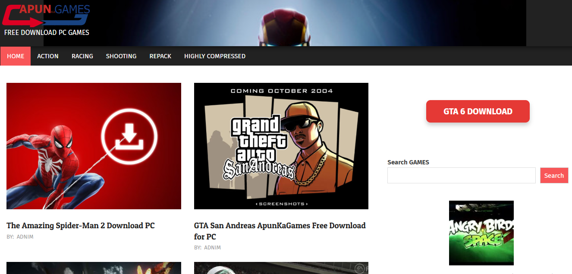Screen dimensions: 572x274
Task: Click the red Search button
Action: [x=554, y=176]
